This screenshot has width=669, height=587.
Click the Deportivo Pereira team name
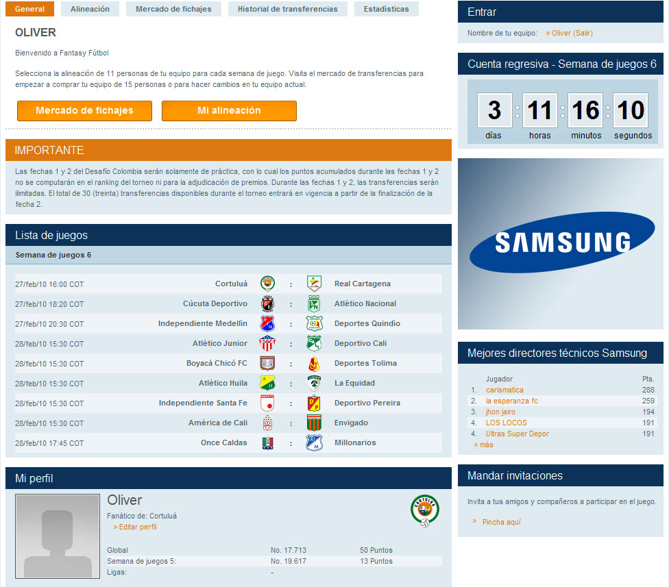click(x=367, y=403)
